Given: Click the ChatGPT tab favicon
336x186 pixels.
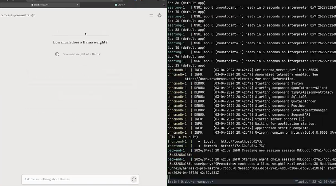Looking at the screenshot, I should [x=116, y=5].
